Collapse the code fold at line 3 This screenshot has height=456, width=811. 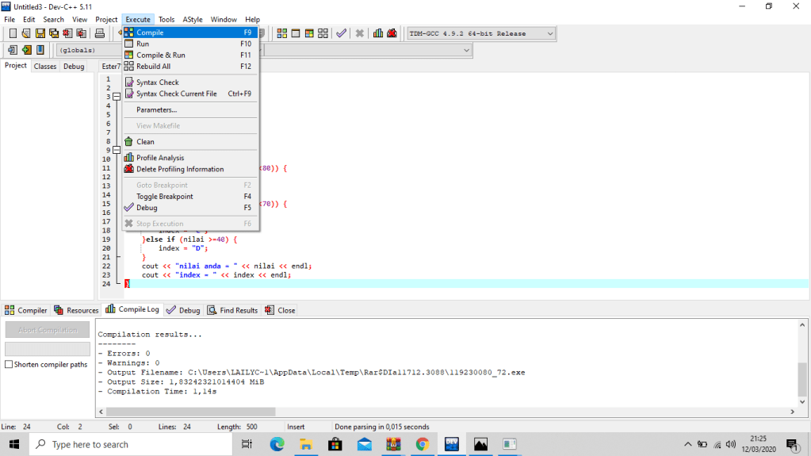tap(116, 97)
